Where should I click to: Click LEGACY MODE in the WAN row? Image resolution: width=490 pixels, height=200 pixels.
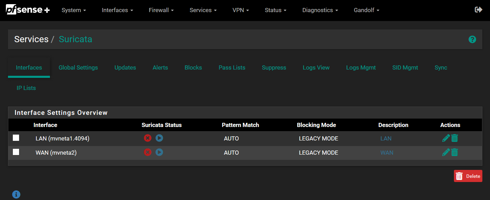click(x=318, y=153)
